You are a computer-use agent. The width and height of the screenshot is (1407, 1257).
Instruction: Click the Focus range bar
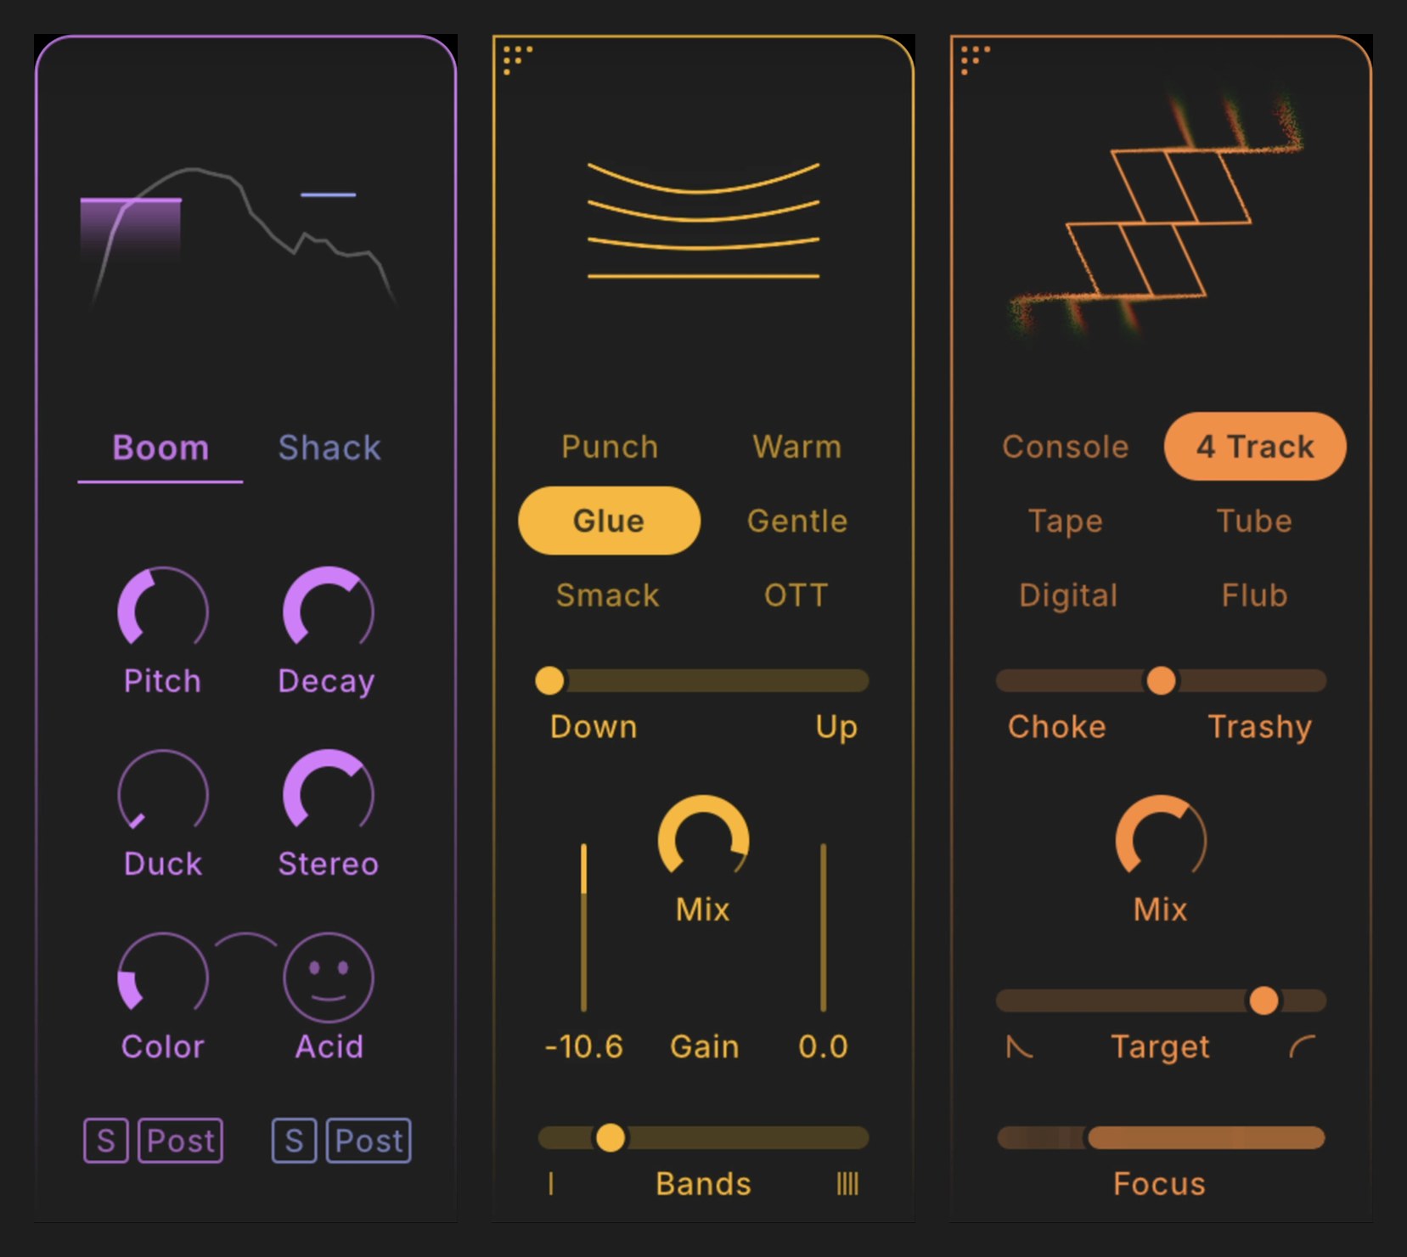tap(1206, 1137)
